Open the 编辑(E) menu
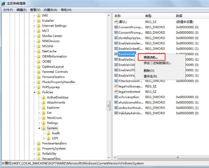 (x=21, y=10)
